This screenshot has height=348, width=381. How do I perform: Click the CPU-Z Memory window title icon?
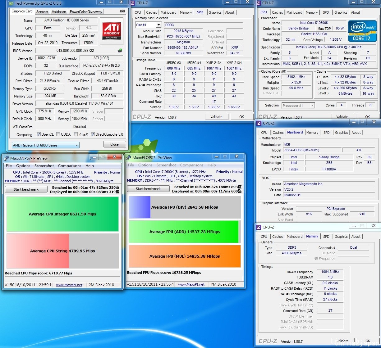(x=259, y=227)
